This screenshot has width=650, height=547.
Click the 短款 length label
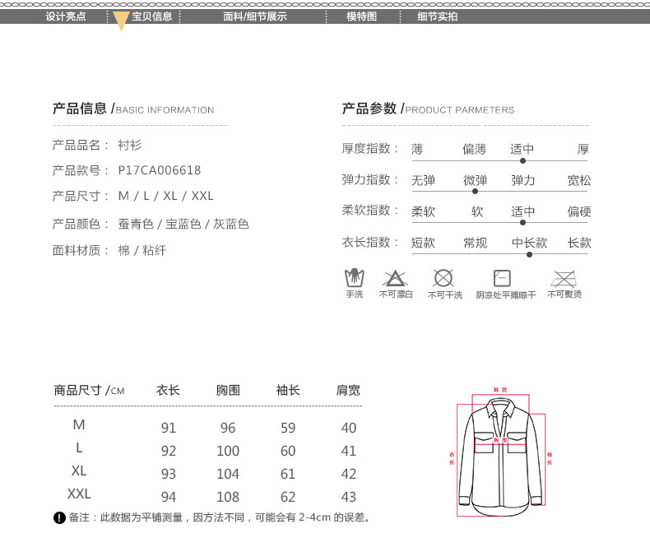[x=423, y=243]
